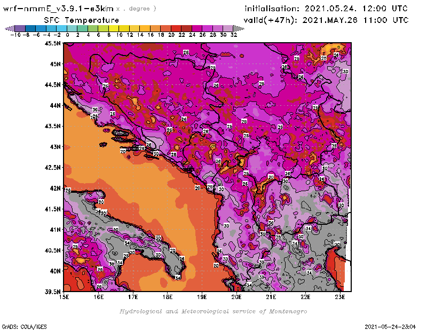This screenshot has width=427, height=330.
Task: Click the '17E' longitude axis label
Action: coord(133,297)
